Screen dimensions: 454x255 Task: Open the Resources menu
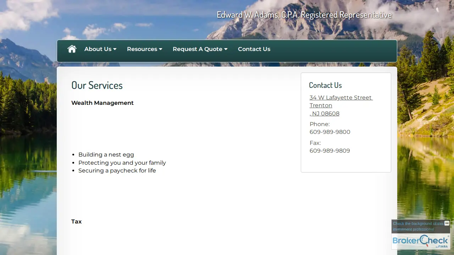[x=144, y=49]
